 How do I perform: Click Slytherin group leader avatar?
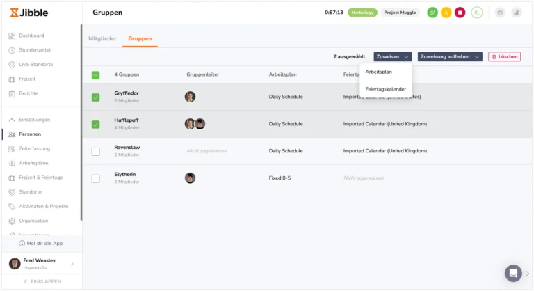[x=190, y=178]
